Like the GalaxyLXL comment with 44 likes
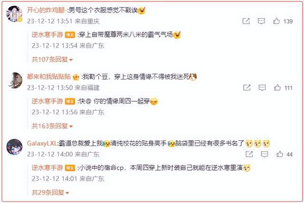 pos(280,154)
